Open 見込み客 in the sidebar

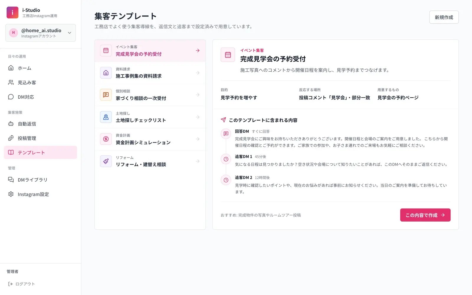[x=40, y=82]
